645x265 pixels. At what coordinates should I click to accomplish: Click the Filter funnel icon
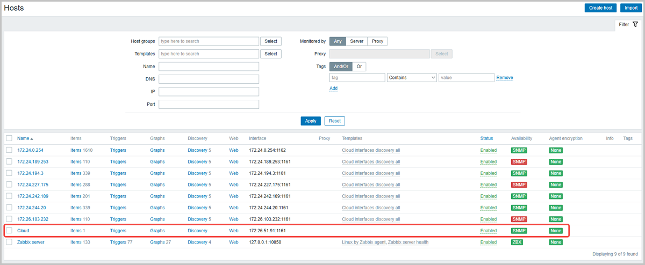(x=635, y=24)
